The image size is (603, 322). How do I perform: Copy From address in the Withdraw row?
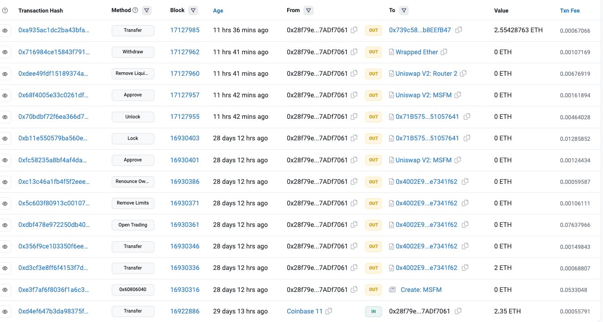pos(354,52)
